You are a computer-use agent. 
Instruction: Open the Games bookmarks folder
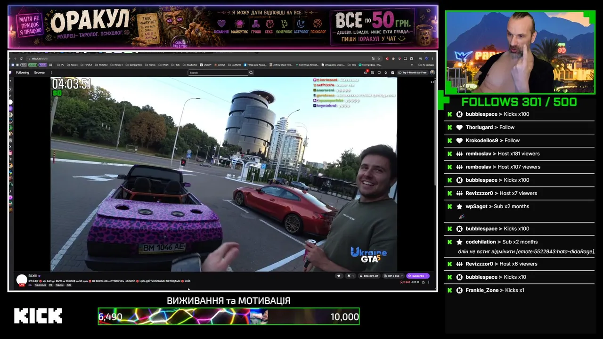click(151, 65)
